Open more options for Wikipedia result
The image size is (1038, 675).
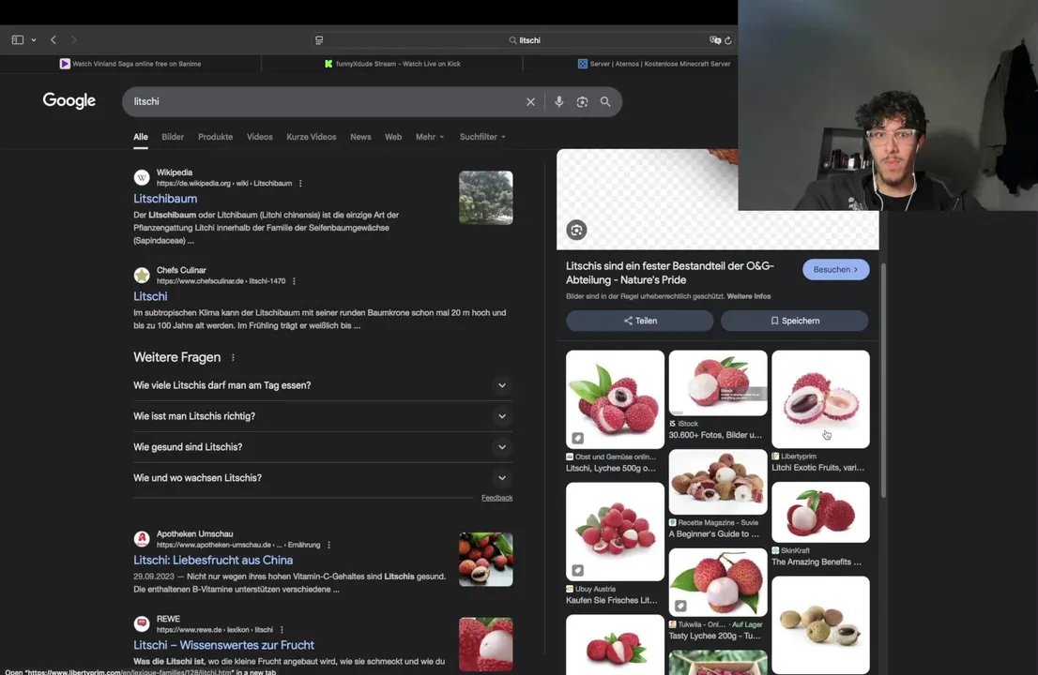pos(300,183)
